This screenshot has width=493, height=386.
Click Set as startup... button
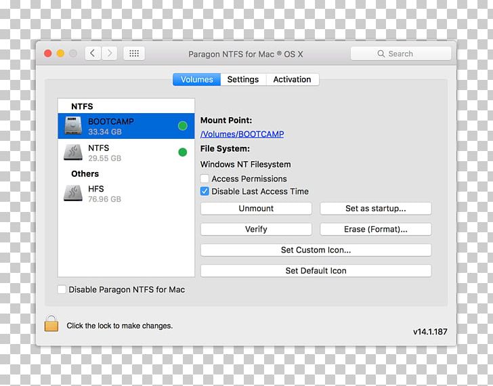(x=375, y=209)
